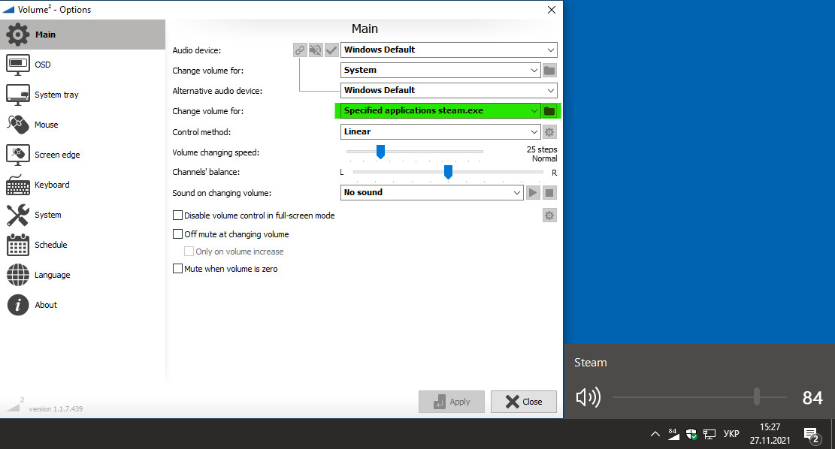The width and height of the screenshot is (835, 449).
Task: Select the Mouse settings section
Action: click(46, 125)
